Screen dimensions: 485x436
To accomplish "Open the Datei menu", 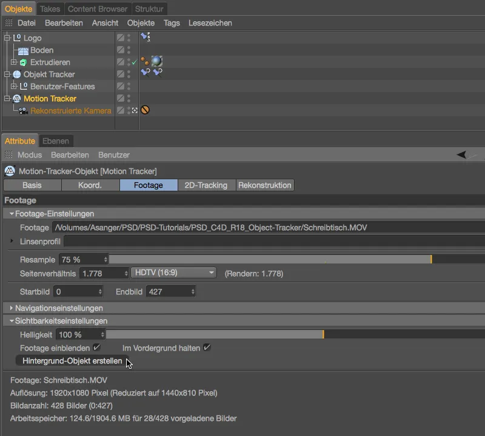I will pos(27,23).
